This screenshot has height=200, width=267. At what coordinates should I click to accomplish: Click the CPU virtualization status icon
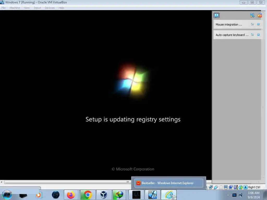tap(235, 187)
